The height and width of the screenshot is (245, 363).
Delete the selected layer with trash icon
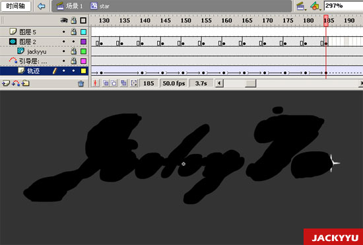tap(81, 83)
